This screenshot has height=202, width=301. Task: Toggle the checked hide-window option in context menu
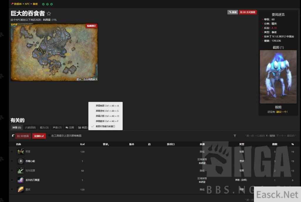coord(106,126)
